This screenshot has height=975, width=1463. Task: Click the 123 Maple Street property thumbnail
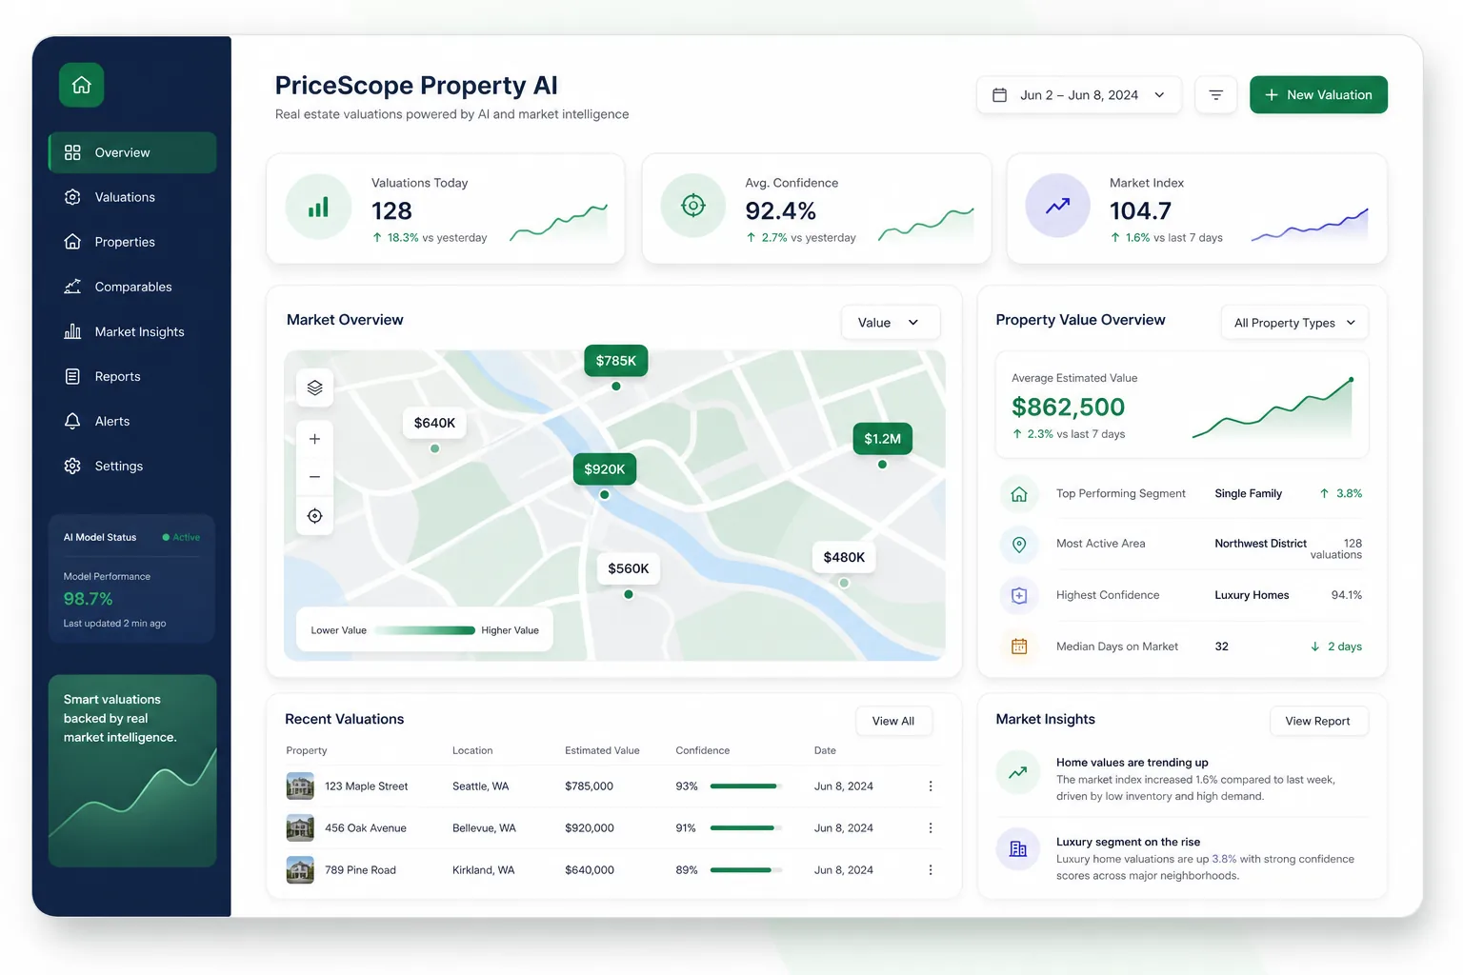point(300,786)
